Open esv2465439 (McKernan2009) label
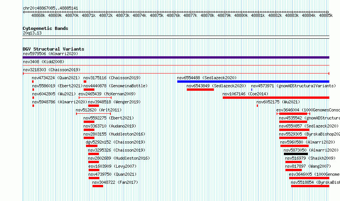340x201 pixels. 107,94
